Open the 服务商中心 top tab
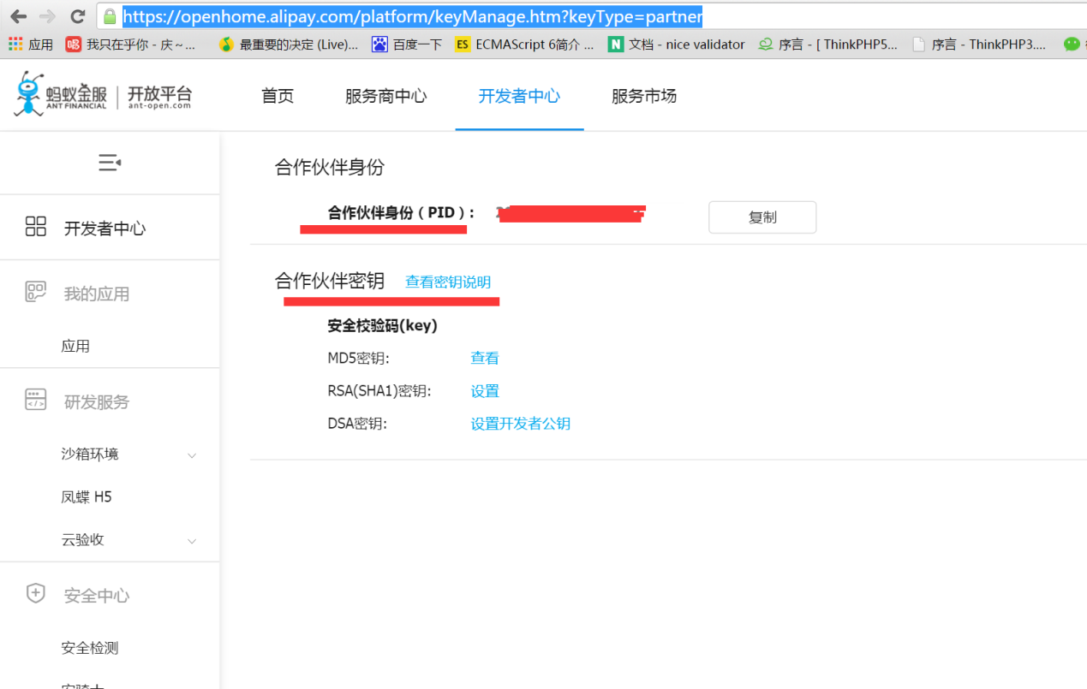Image resolution: width=1087 pixels, height=689 pixels. click(386, 96)
